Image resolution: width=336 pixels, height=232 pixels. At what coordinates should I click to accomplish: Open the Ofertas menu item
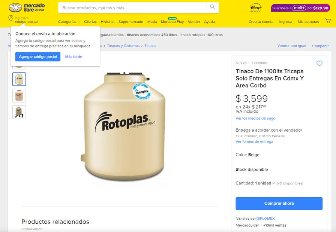point(90,22)
